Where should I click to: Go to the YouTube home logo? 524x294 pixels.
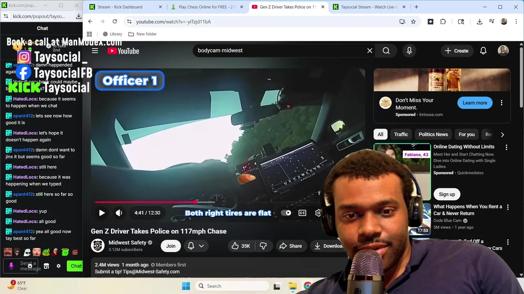(123, 51)
